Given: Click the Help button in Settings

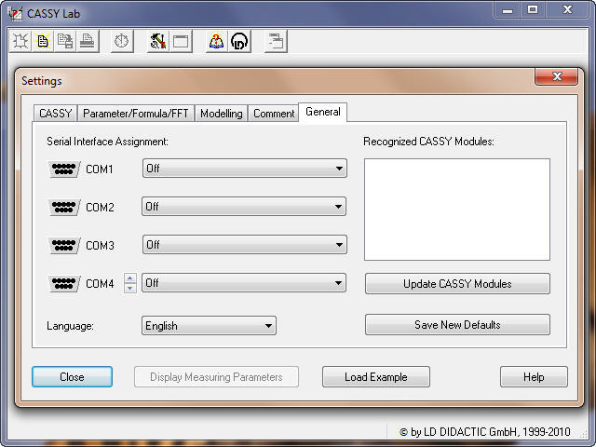Looking at the screenshot, I should [x=534, y=376].
